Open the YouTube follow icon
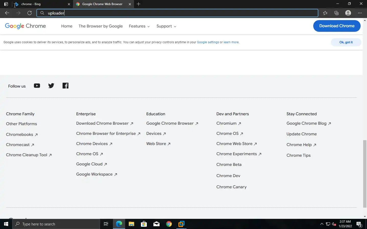 tap(37, 86)
